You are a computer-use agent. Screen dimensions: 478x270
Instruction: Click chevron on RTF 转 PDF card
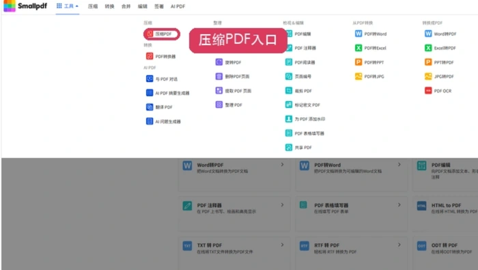[x=399, y=245]
